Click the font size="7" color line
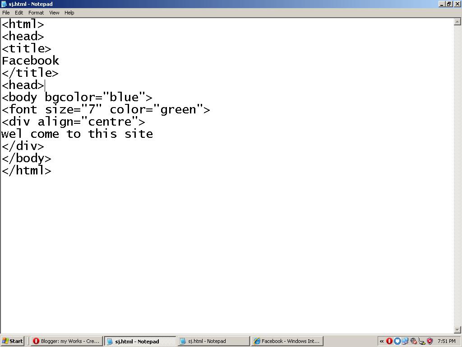The height and width of the screenshot is (347, 462). pos(106,110)
